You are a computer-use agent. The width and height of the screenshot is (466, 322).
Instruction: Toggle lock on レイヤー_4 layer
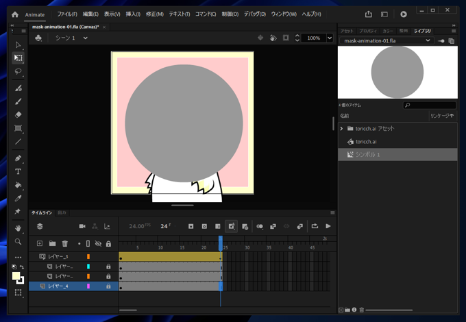pos(108,286)
